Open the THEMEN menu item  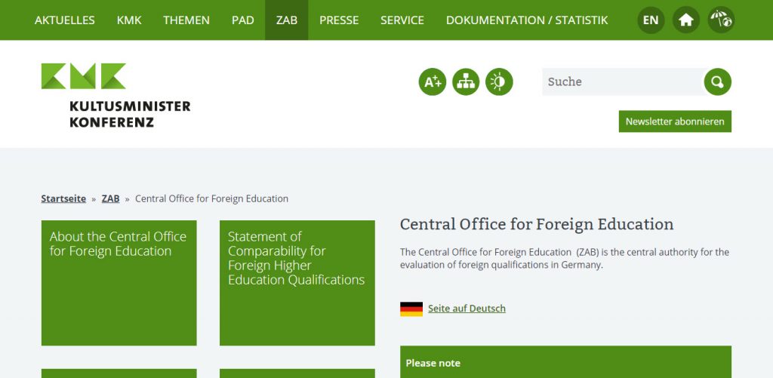pyautogui.click(x=186, y=20)
